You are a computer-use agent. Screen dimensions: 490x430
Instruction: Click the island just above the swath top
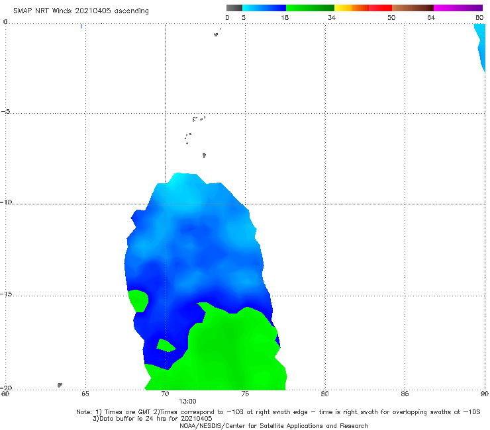pos(204,155)
